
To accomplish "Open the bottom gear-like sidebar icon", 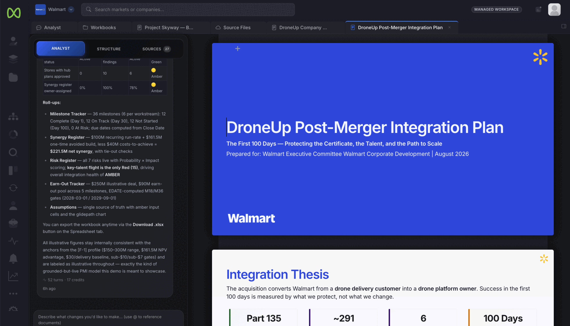I will coord(13,309).
